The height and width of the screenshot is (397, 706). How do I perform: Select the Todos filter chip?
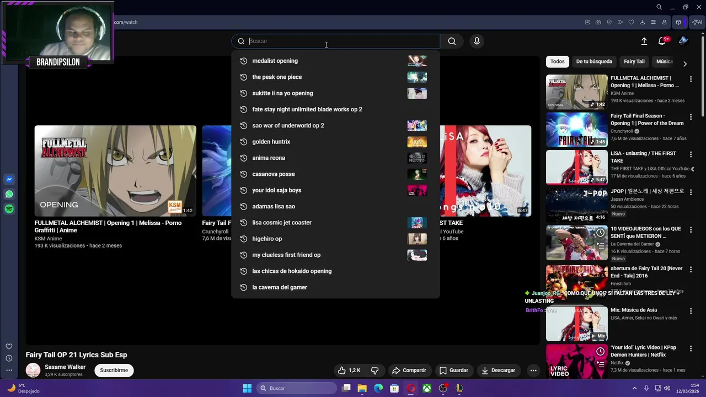558,62
